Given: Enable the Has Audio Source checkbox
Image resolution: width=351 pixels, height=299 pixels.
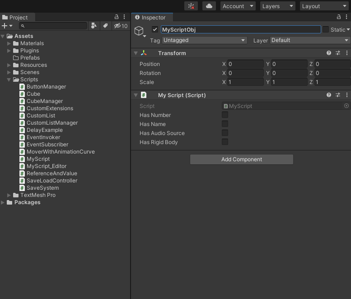Looking at the screenshot, I should (225, 133).
